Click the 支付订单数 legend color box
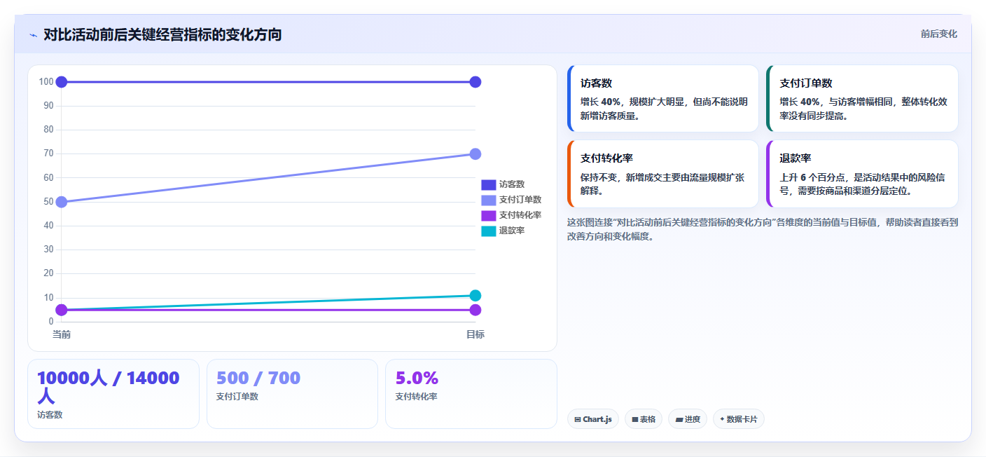 (x=488, y=200)
